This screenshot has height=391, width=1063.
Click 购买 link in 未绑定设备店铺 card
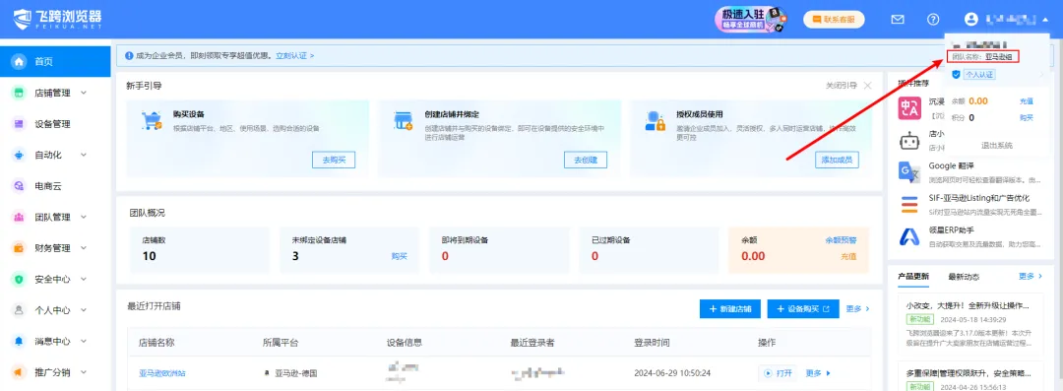[400, 257]
